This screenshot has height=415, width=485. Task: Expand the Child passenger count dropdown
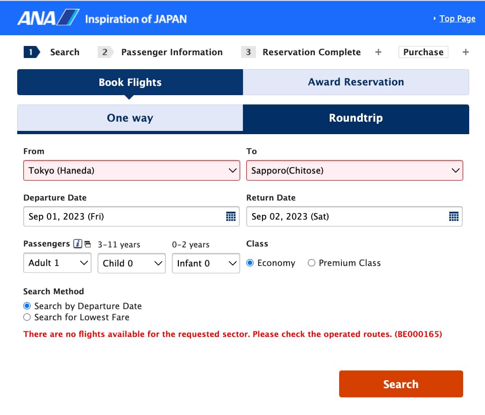131,263
